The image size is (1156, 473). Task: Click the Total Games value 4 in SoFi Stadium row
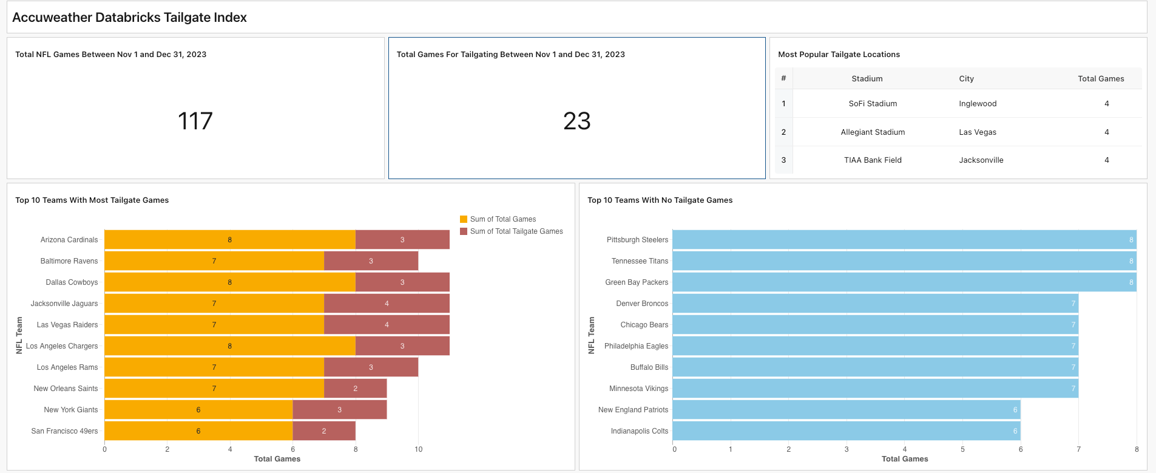click(1106, 103)
